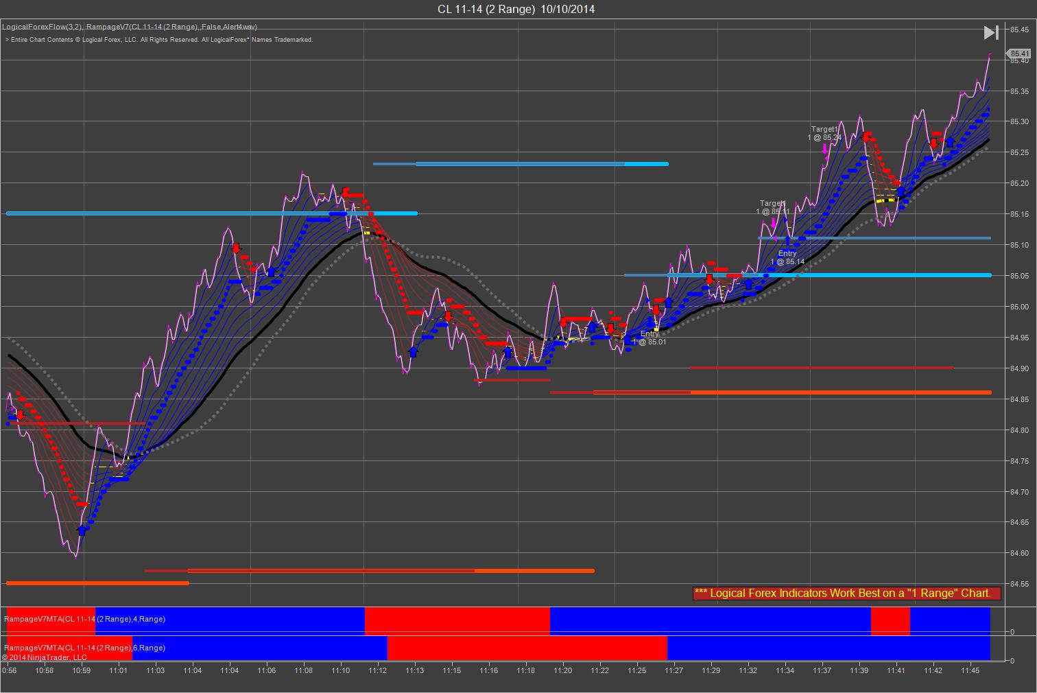Click the 85.00 price axis label

1019,307
